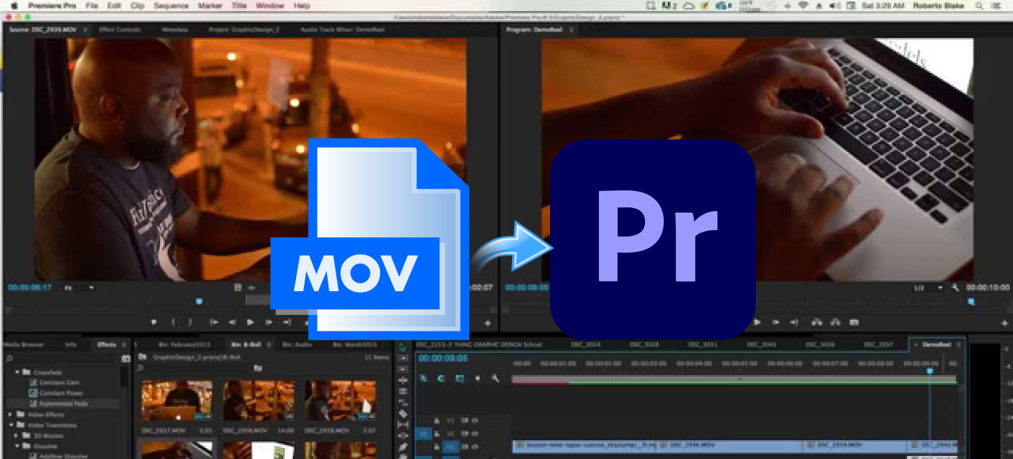The width and height of the screenshot is (1013, 459).
Task: Select the DSC_2936.MOV clip in timeline
Action: (728, 446)
